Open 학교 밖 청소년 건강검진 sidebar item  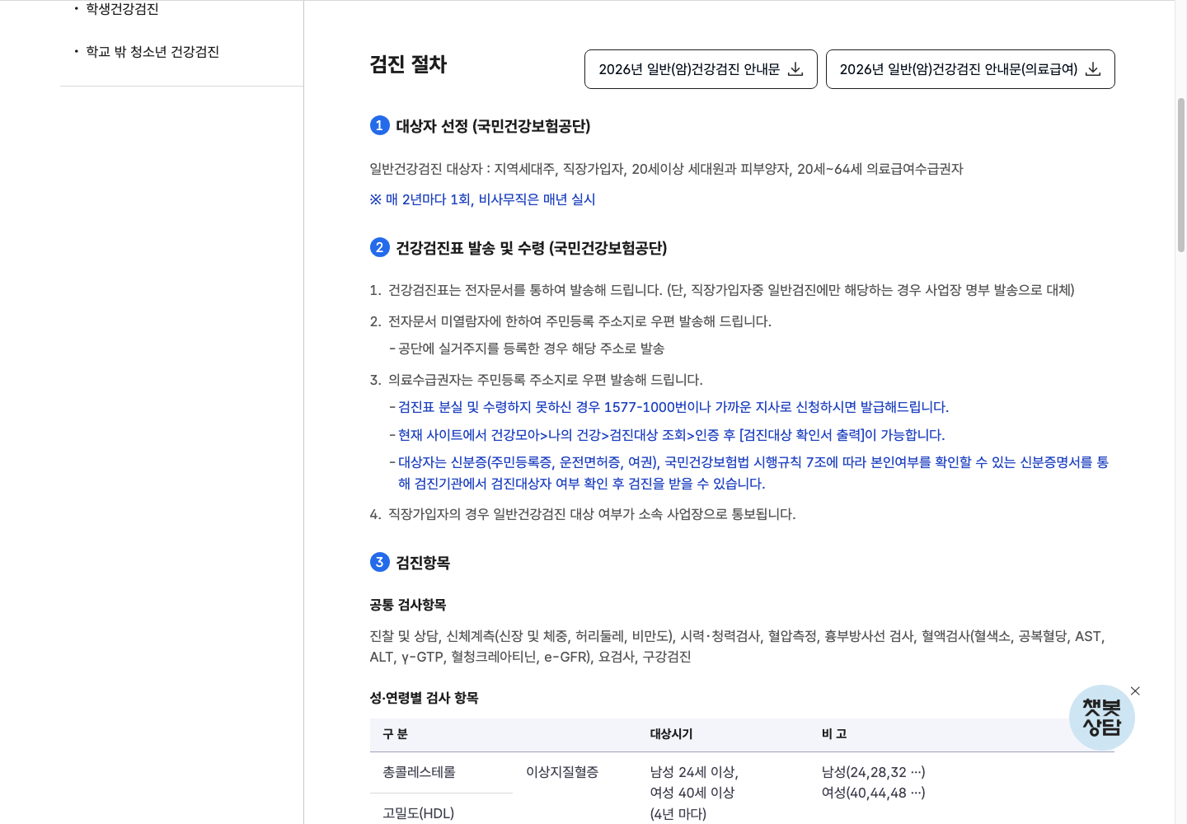click(x=152, y=52)
